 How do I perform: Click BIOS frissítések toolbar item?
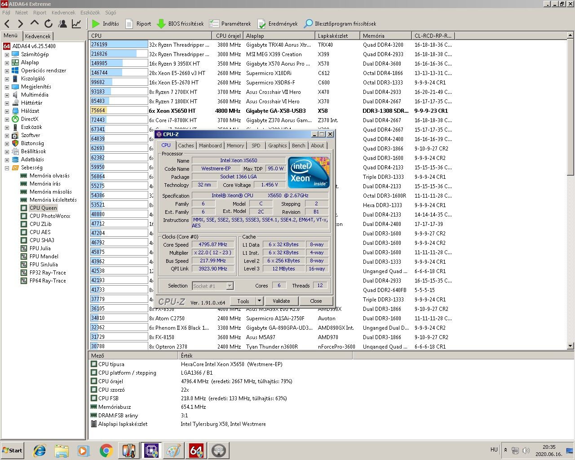[x=180, y=24]
